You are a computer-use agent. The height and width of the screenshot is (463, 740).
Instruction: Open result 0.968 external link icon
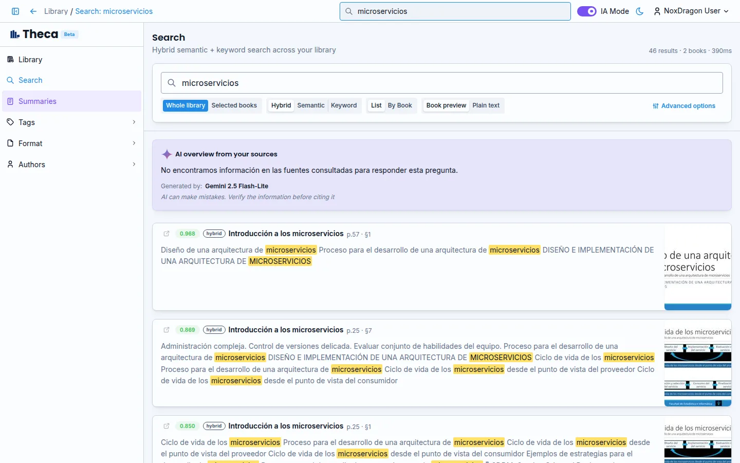pos(166,234)
